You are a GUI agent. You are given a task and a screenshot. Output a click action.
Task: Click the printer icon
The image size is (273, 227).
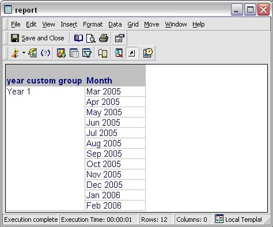[104, 38]
